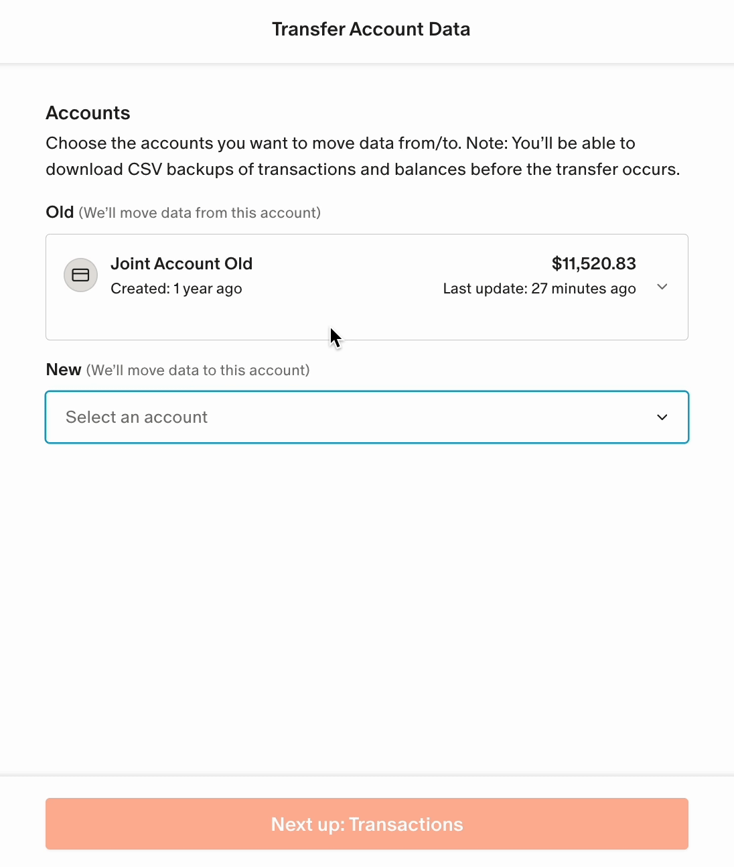
Task: Expand the Joint Account Old chevron
Action: 662,287
